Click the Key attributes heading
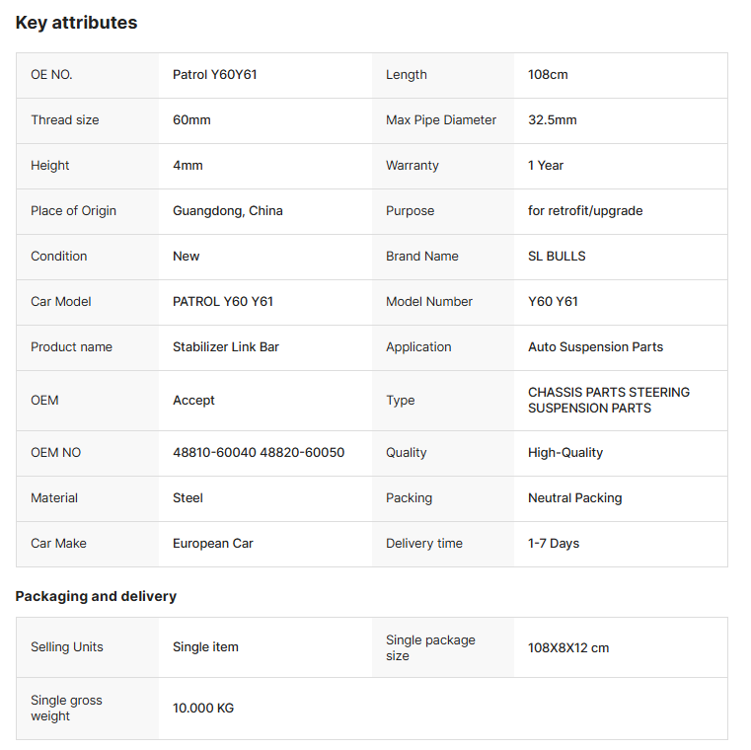Image resolution: width=751 pixels, height=750 pixels. tap(76, 23)
